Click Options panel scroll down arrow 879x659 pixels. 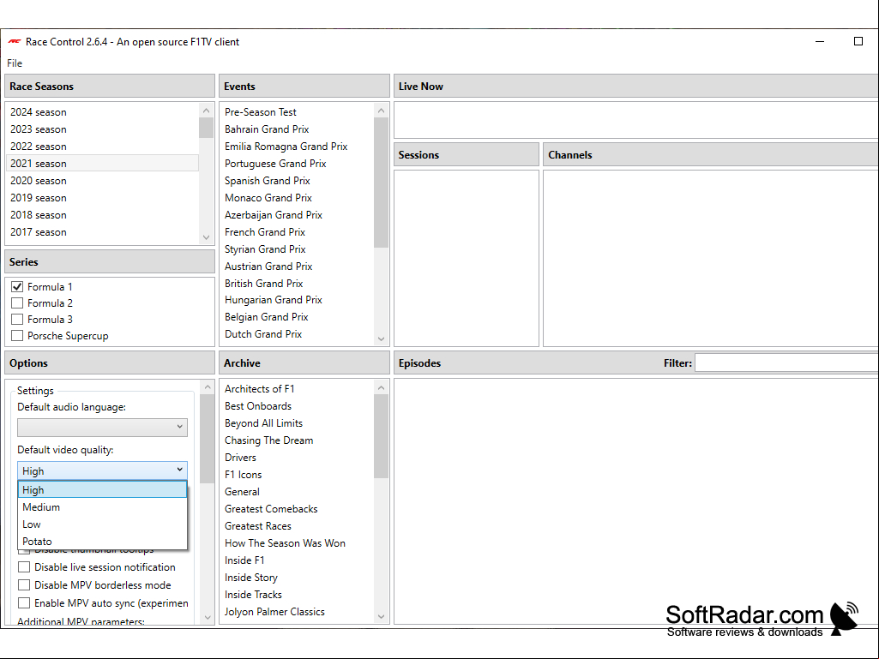coord(208,618)
